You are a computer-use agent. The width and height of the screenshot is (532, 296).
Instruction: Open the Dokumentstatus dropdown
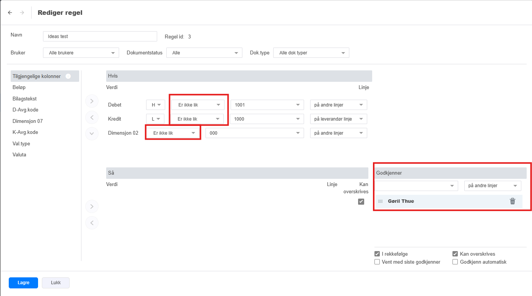(204, 53)
